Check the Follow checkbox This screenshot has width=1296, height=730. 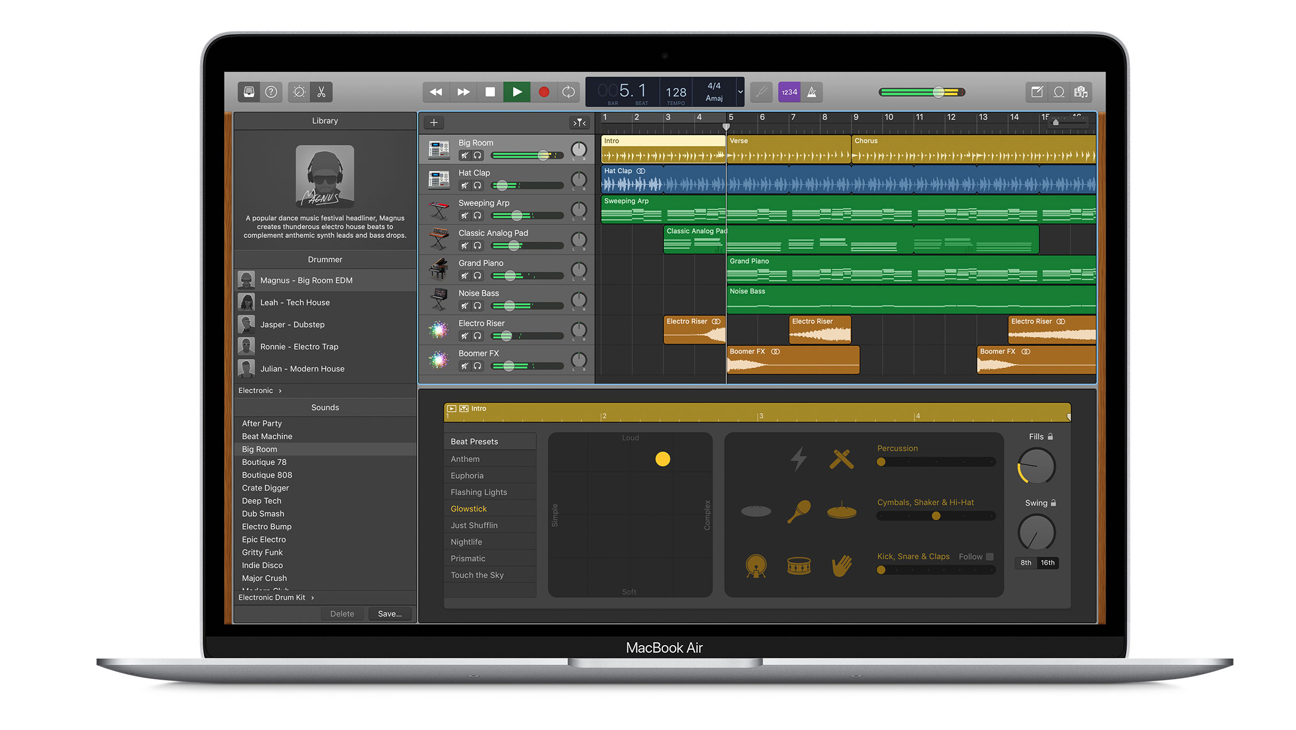[x=990, y=556]
